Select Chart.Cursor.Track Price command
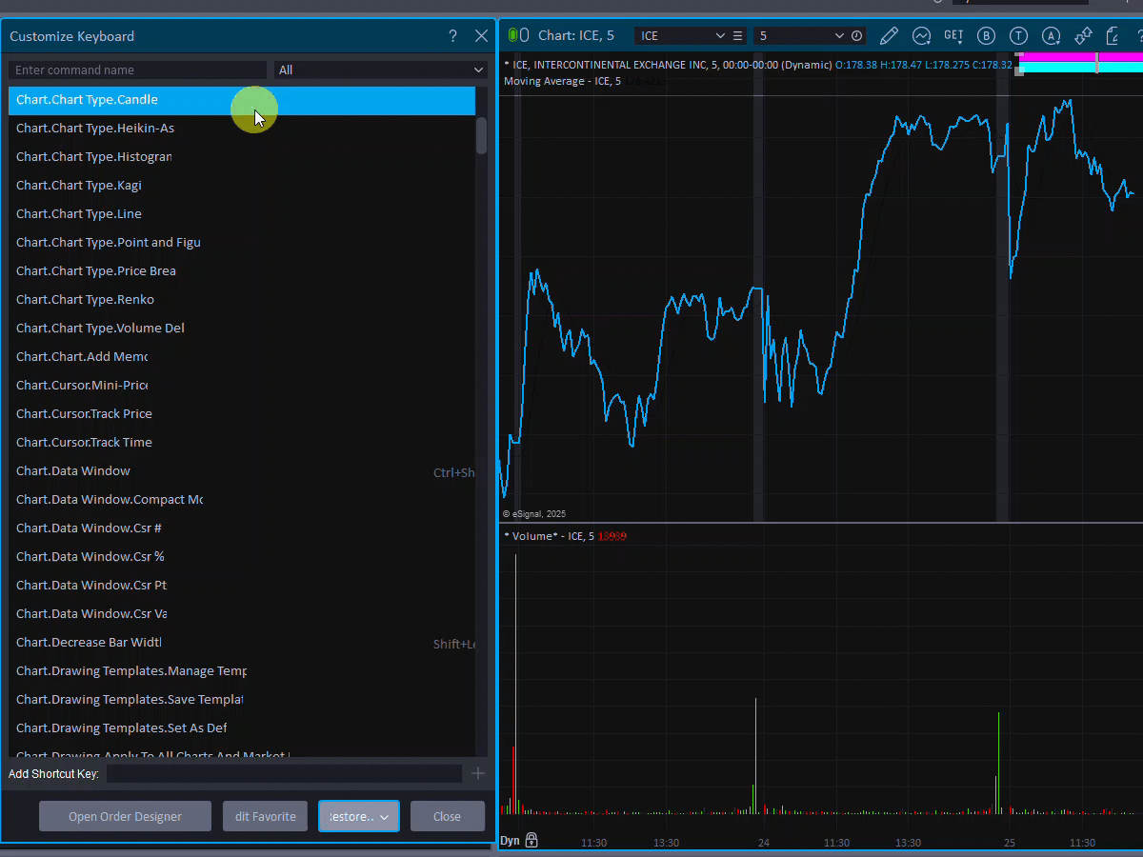This screenshot has height=857, width=1143. click(84, 414)
